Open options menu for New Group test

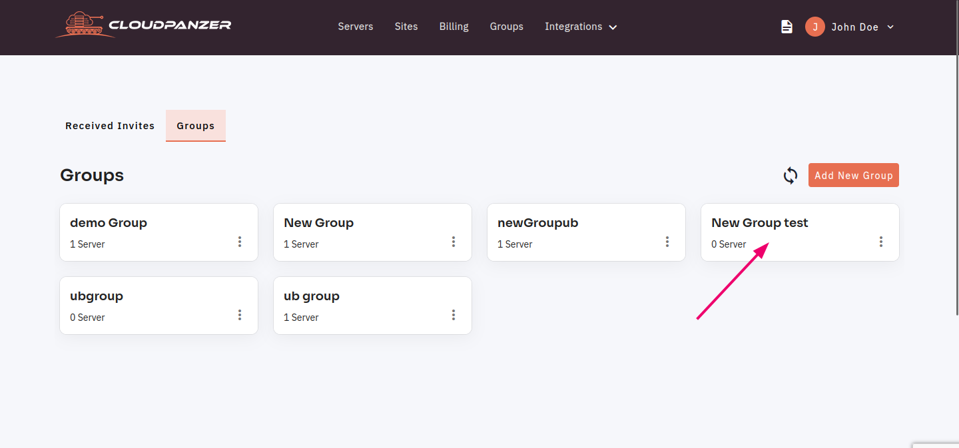pos(881,242)
